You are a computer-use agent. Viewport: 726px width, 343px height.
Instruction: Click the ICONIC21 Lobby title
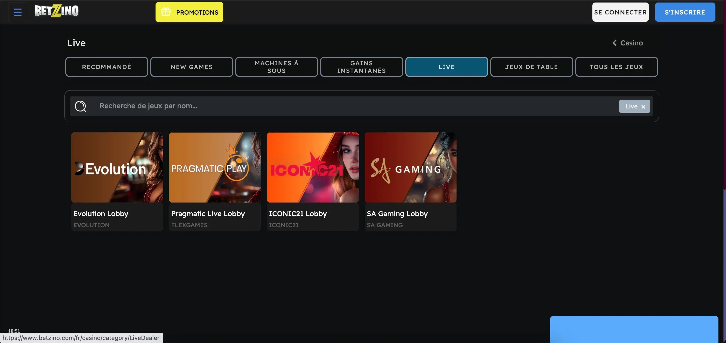298,214
